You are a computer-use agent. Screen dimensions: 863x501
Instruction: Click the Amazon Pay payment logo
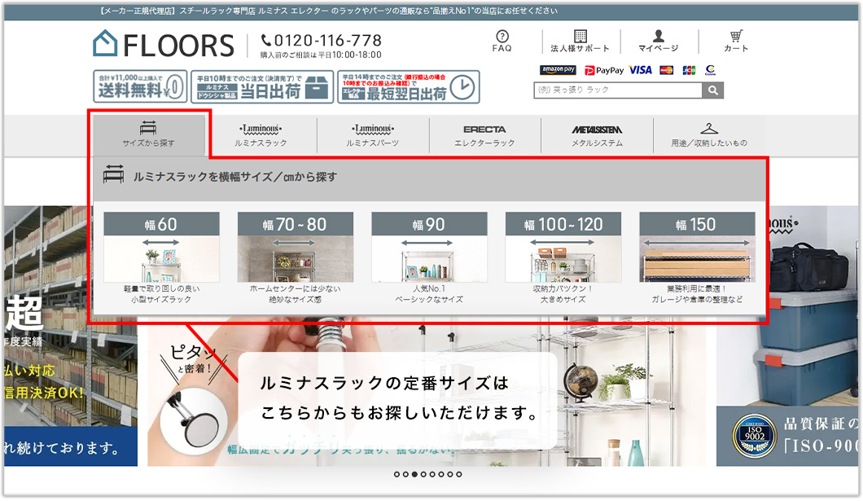pos(558,70)
